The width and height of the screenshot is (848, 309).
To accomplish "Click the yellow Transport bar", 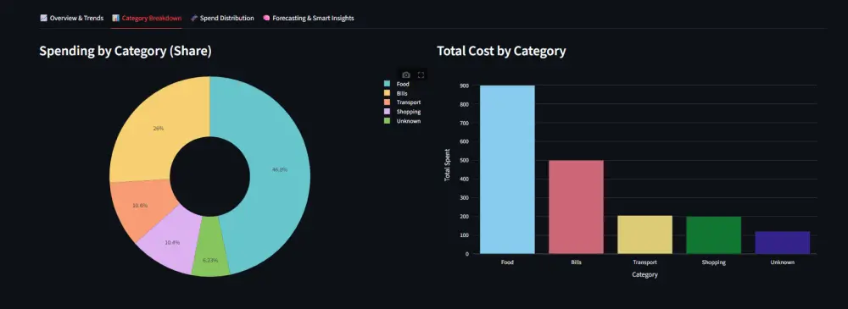I will [x=644, y=235].
